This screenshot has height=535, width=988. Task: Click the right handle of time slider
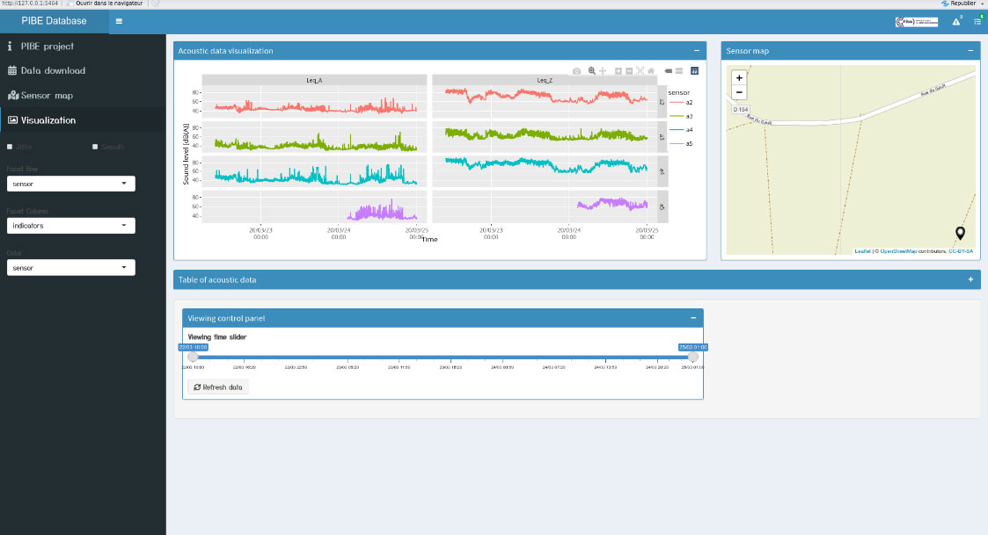click(693, 357)
